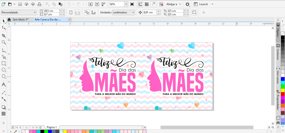Set landscape page orientation
The image size is (285, 133).
point(77,12)
